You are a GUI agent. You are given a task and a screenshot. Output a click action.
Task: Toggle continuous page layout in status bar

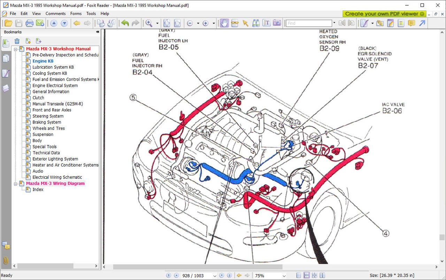(x=307, y=275)
